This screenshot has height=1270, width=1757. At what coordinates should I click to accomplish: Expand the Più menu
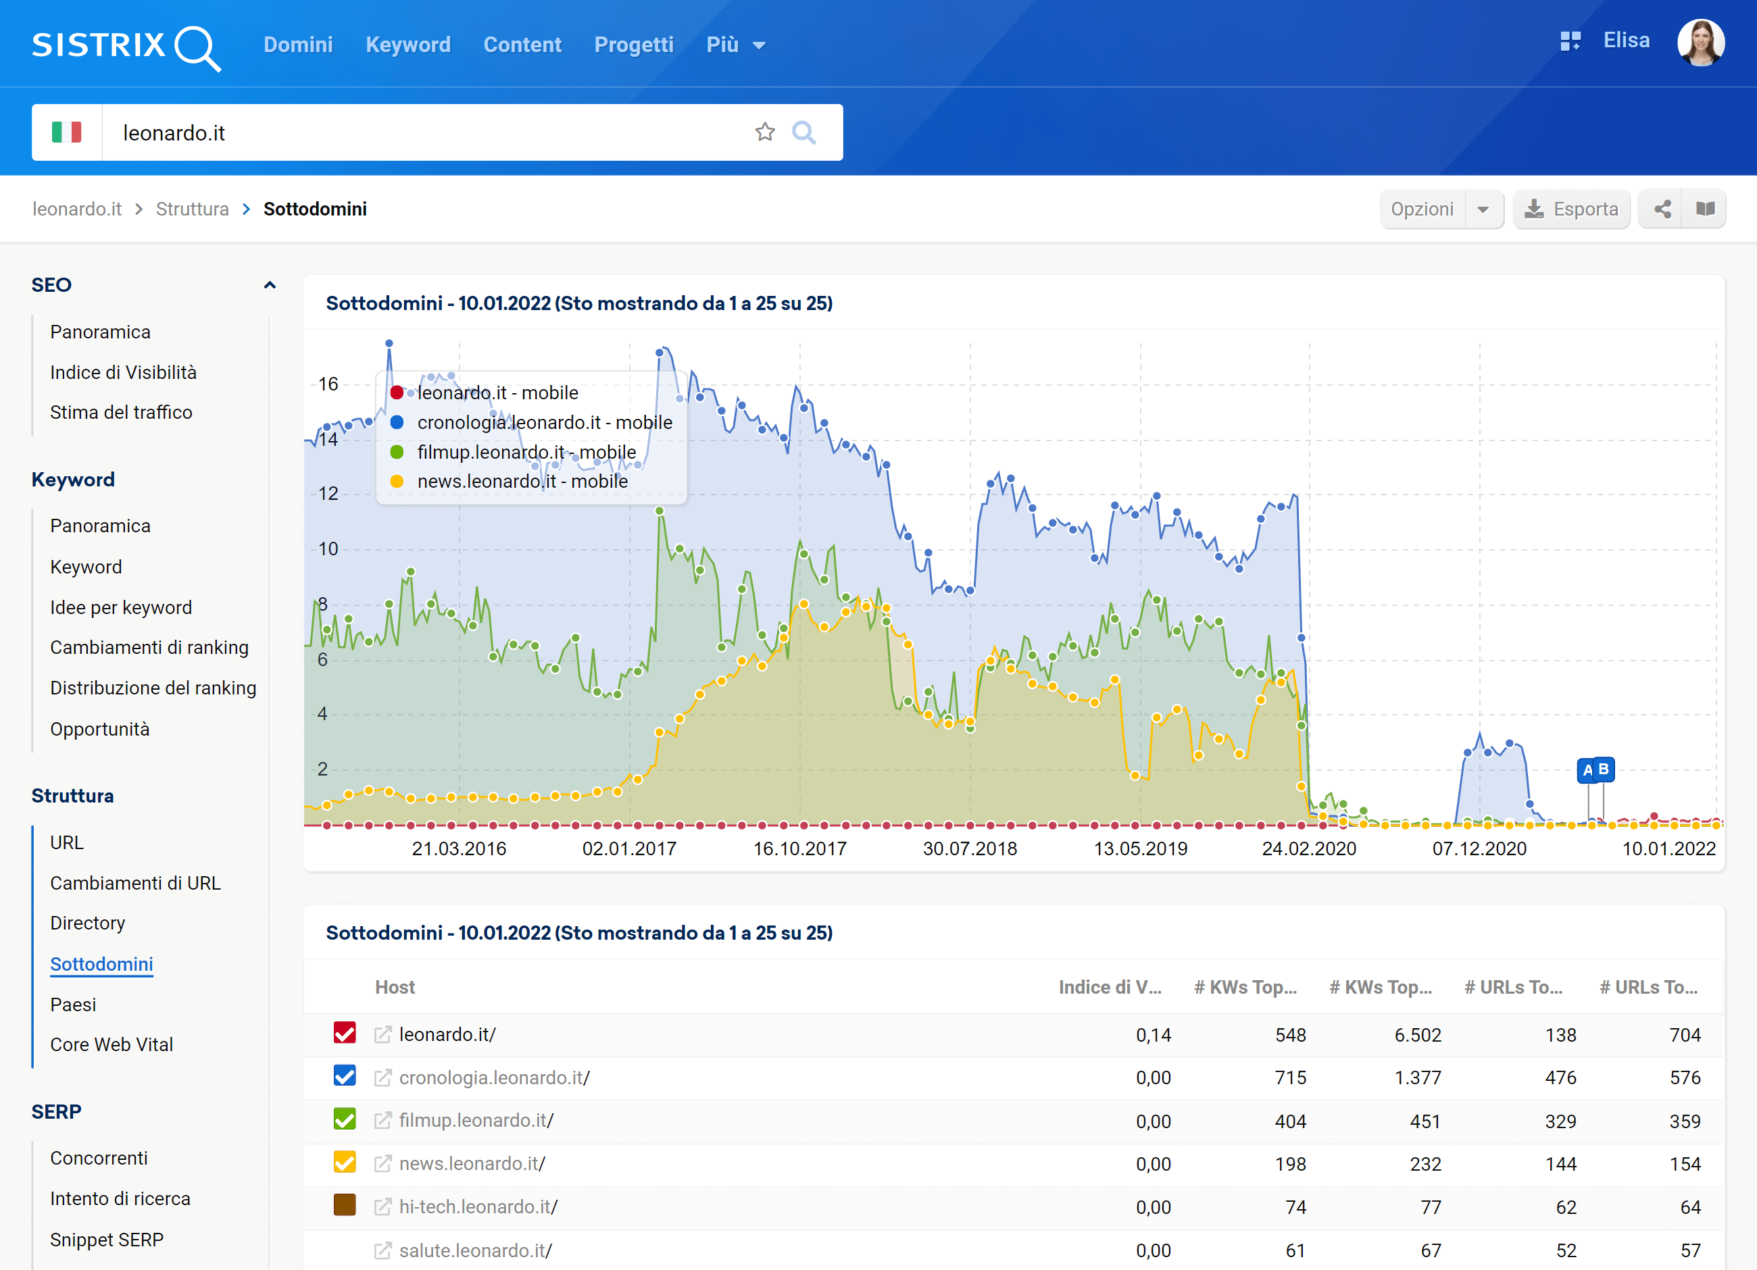click(735, 45)
